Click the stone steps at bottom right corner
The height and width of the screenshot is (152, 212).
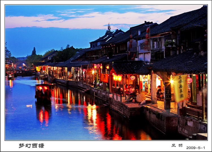tap(199, 136)
